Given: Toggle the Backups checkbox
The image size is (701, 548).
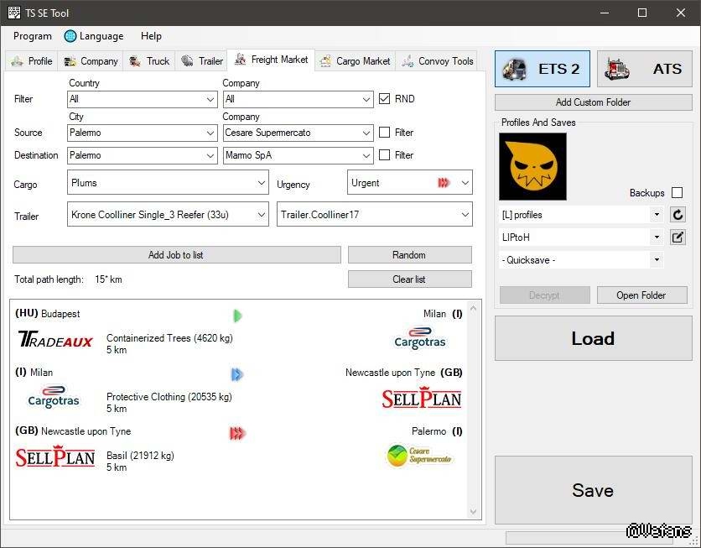Looking at the screenshot, I should [x=677, y=193].
